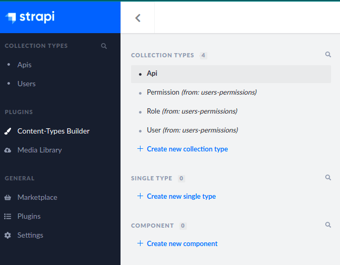Click the count badge 0 beside COMPONENT

pyautogui.click(x=183, y=226)
